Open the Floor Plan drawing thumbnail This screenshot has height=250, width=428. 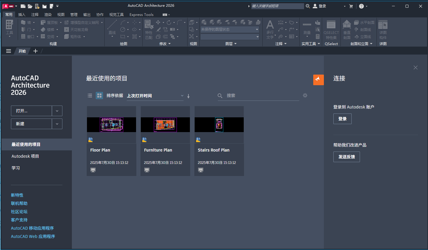point(111,124)
